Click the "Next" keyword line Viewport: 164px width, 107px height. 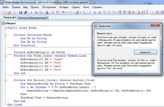(x=24, y=94)
